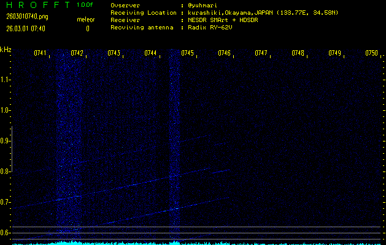Click the 0750 time marker

point(371,53)
